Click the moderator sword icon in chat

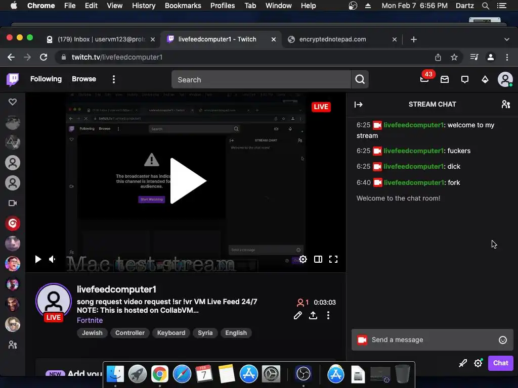click(463, 363)
